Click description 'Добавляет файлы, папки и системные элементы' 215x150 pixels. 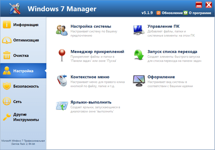pyautogui.click(x=171, y=33)
